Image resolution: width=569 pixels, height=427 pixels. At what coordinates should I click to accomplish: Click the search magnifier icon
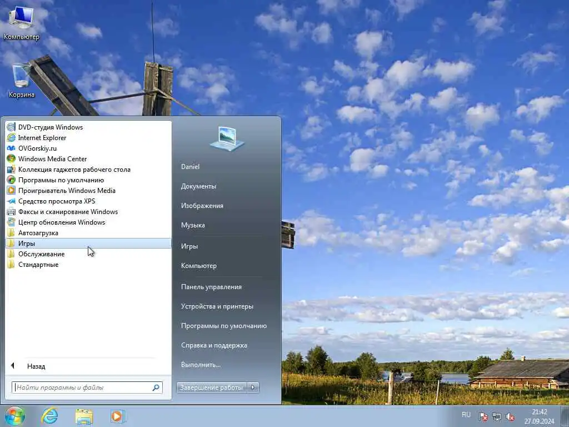coord(156,388)
